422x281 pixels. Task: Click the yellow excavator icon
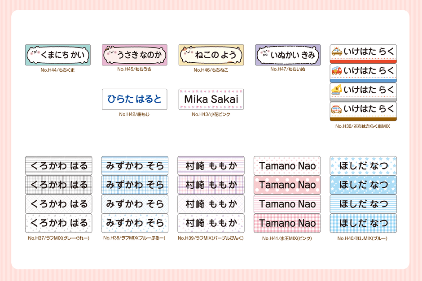pyautogui.click(x=337, y=90)
